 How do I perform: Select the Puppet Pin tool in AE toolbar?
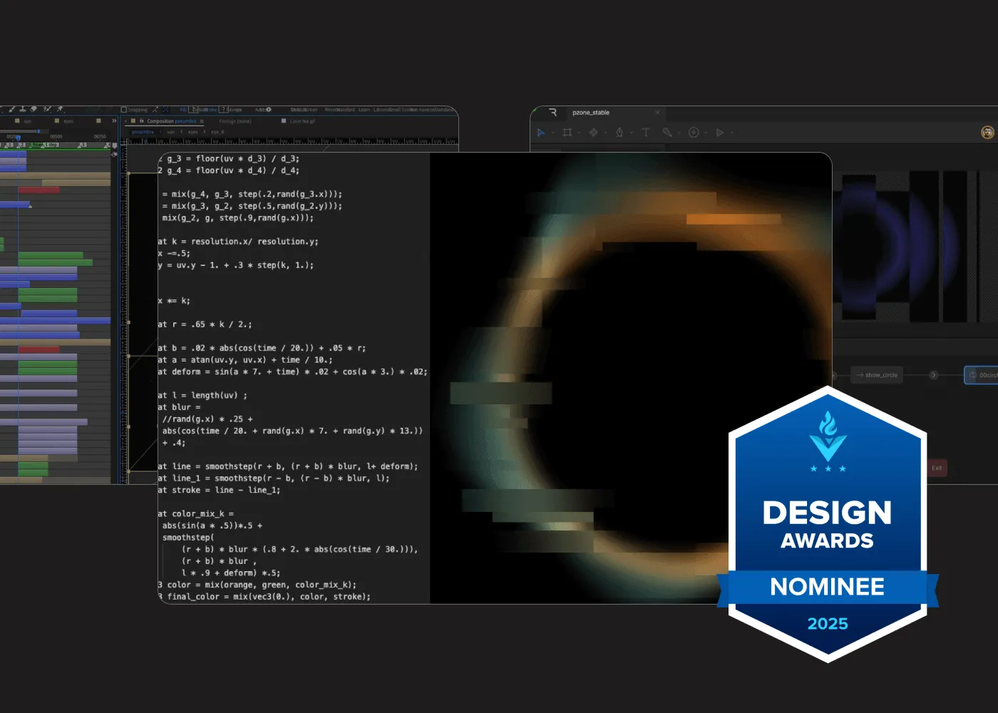(x=60, y=109)
